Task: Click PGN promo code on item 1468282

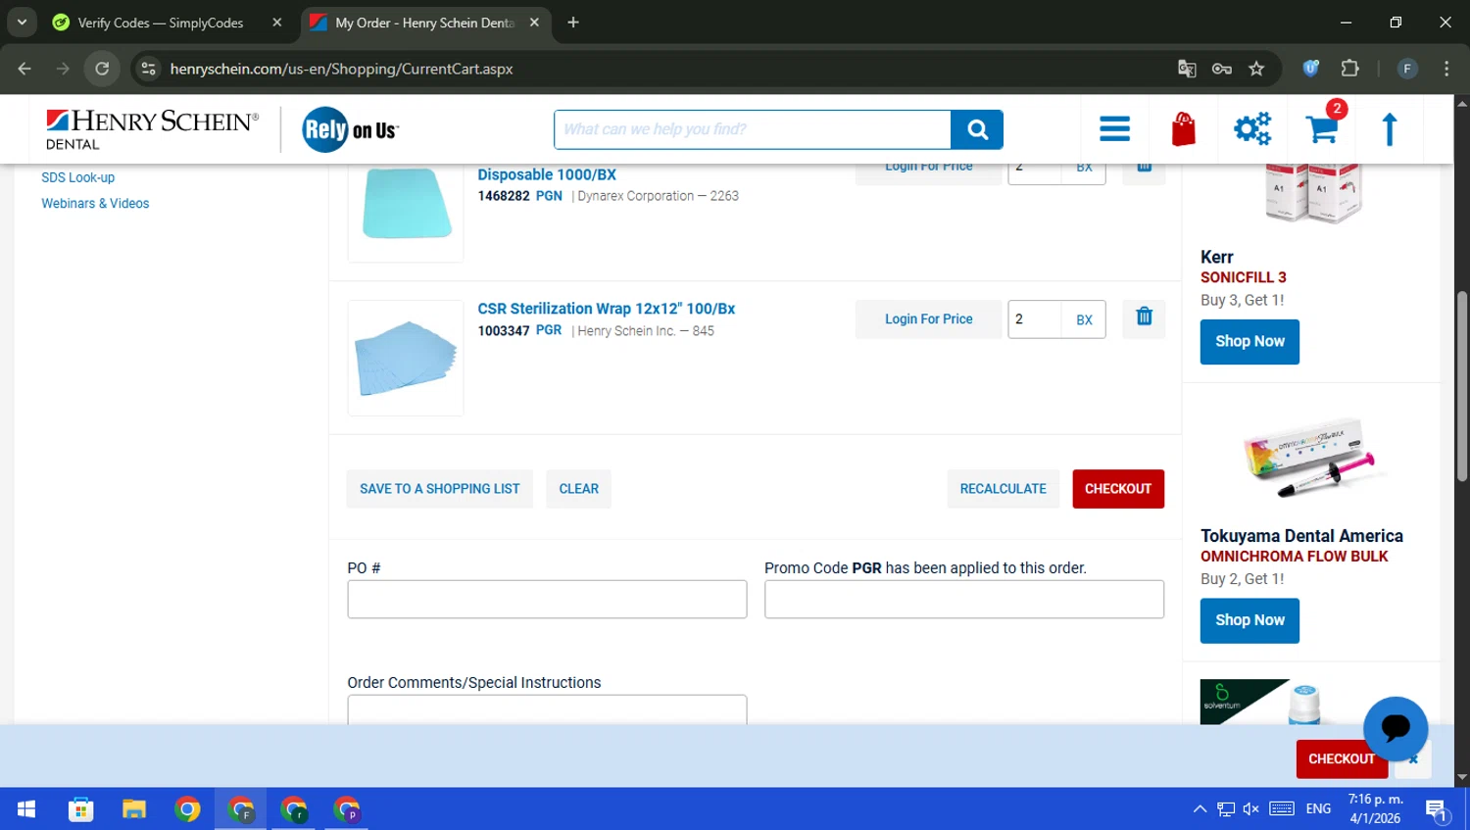Action: point(549,196)
